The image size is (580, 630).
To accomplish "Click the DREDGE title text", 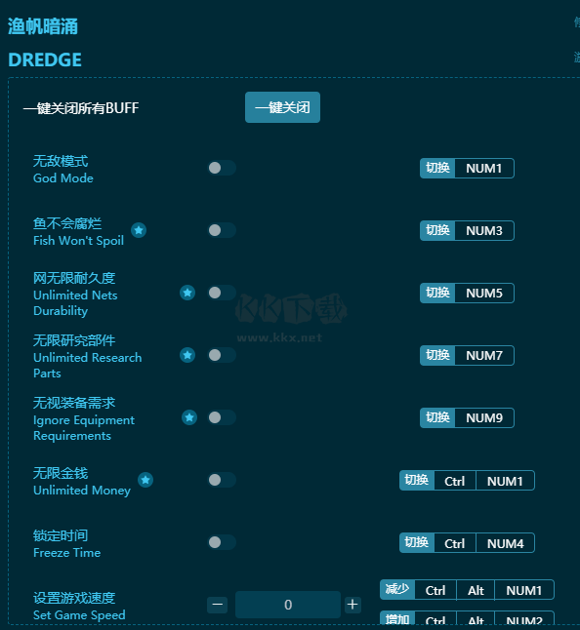I will [x=45, y=59].
